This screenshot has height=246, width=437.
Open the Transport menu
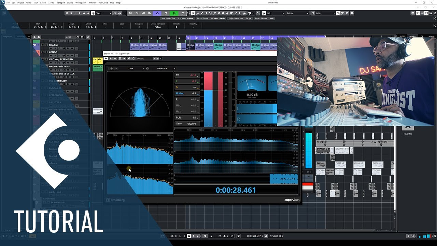pyautogui.click(x=60, y=2)
